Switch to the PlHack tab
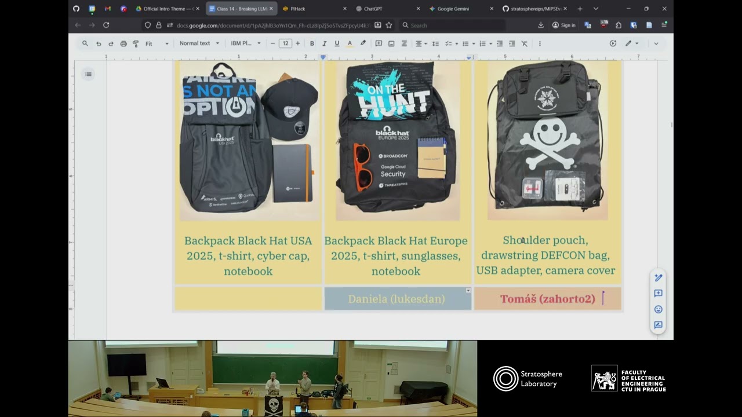 click(x=314, y=9)
